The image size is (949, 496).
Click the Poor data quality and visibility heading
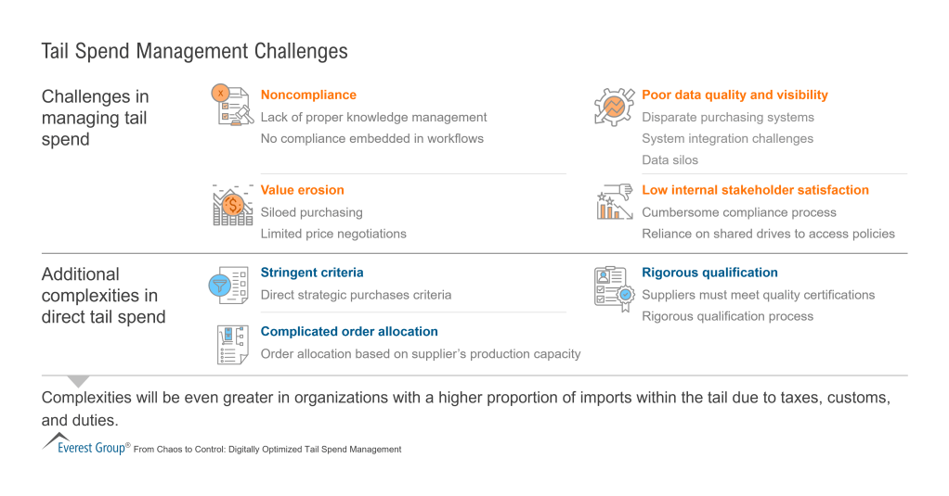734,95
